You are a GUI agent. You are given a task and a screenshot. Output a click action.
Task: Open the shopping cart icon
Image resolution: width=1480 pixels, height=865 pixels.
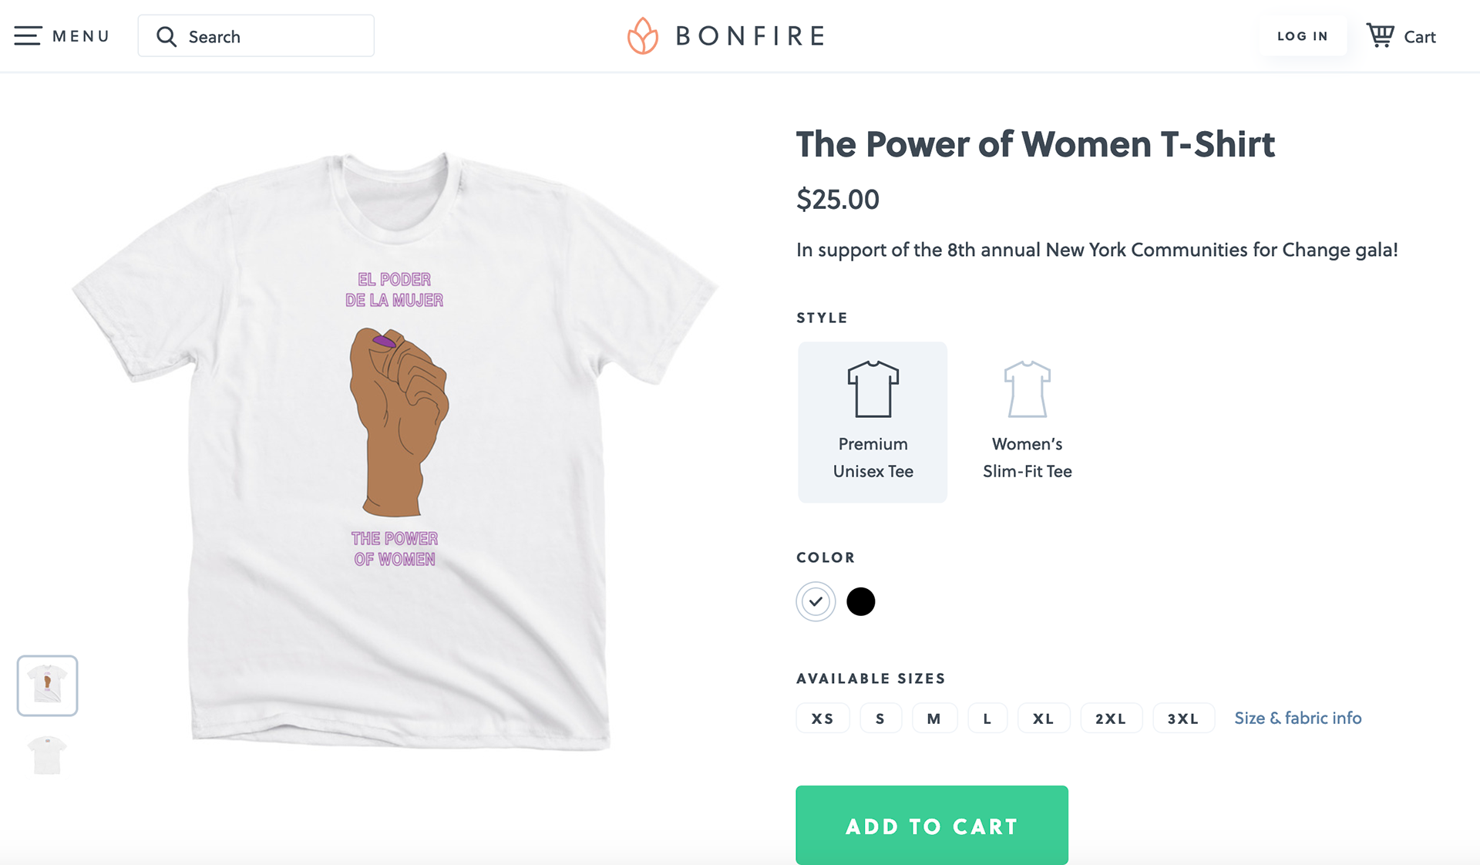[1380, 35]
